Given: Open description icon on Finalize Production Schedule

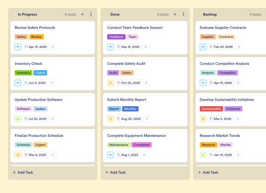Looking at the screenshot, I should coord(53,155).
